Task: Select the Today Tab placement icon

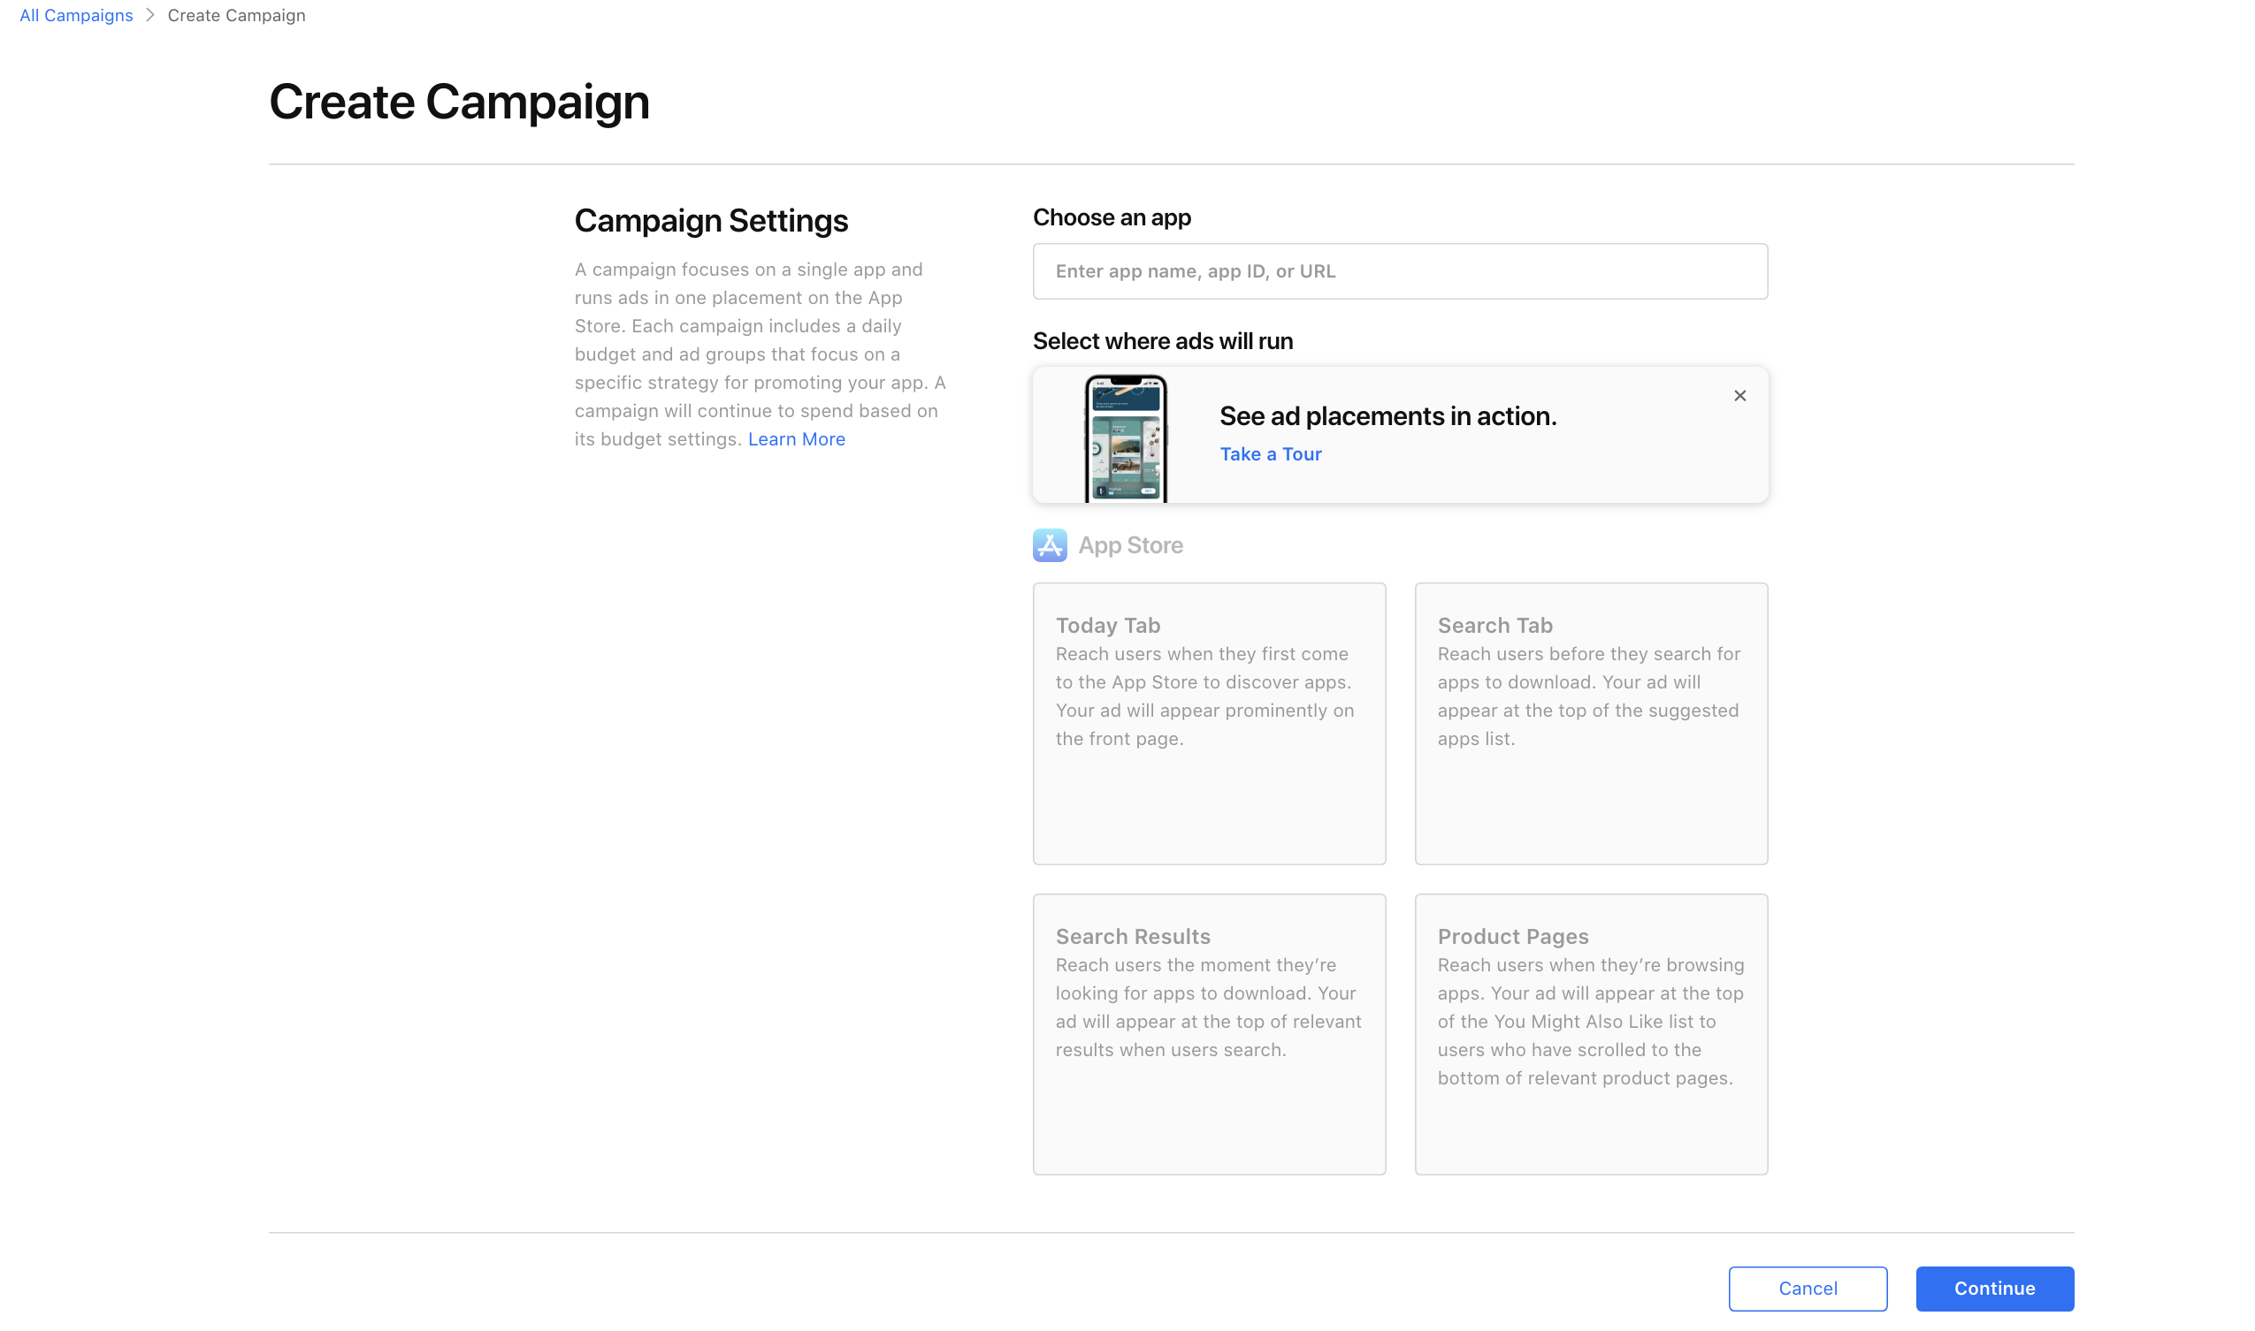Action: 1209,723
